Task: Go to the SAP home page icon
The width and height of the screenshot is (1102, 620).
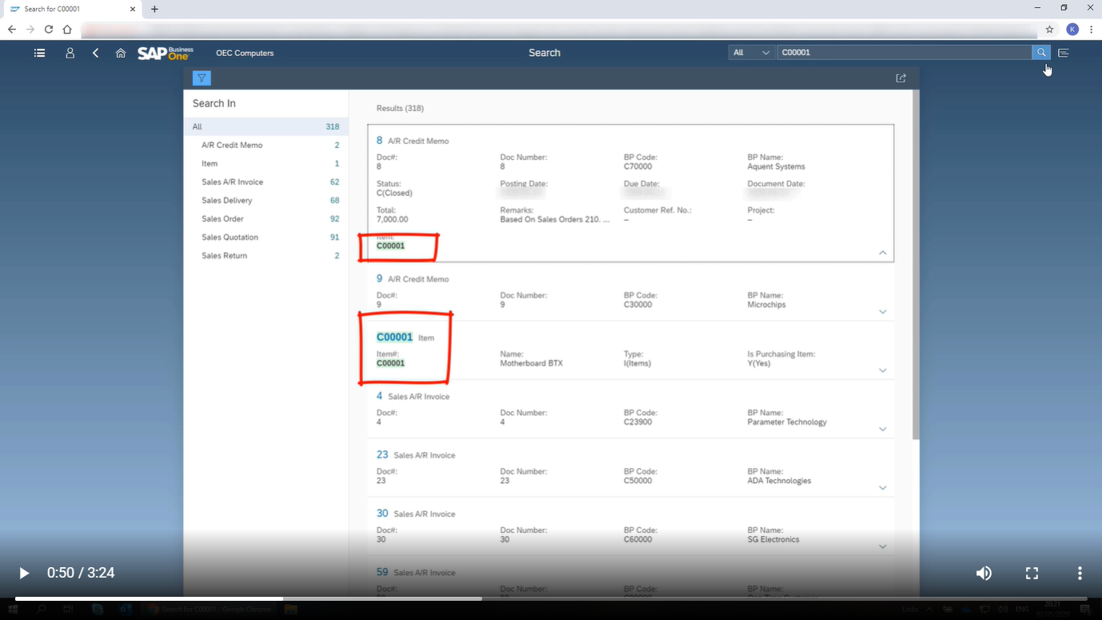Action: (x=121, y=53)
